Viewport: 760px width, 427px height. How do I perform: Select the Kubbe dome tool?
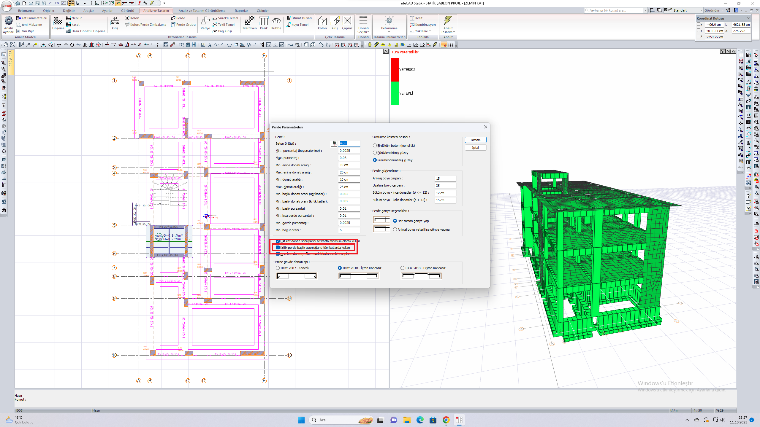276,23
